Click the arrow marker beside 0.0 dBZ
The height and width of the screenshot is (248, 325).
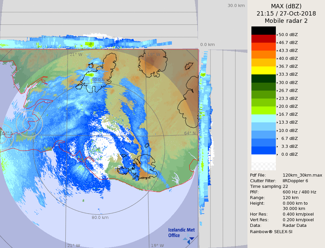(x=277, y=154)
